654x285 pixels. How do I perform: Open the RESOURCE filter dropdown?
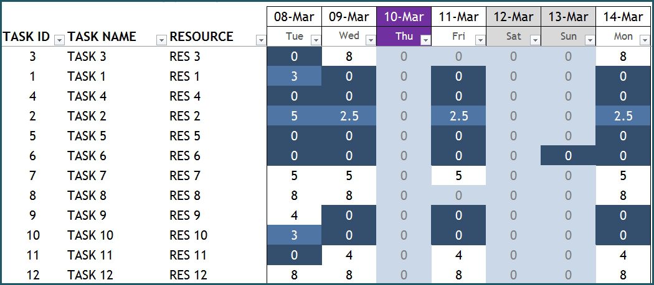click(261, 40)
